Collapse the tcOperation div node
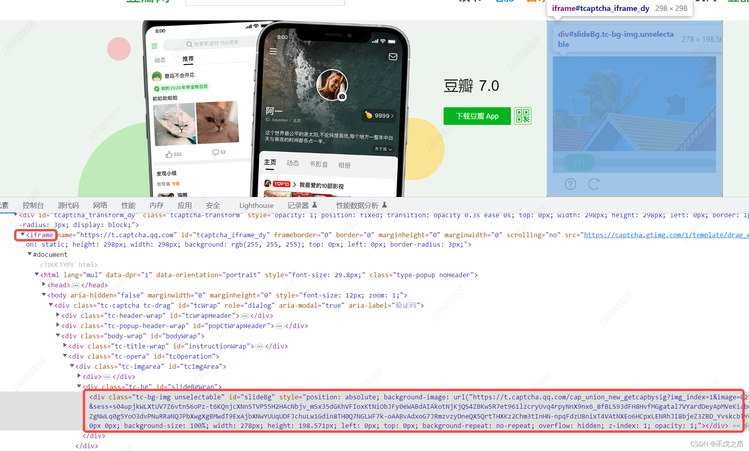The image size is (749, 451). (x=65, y=356)
